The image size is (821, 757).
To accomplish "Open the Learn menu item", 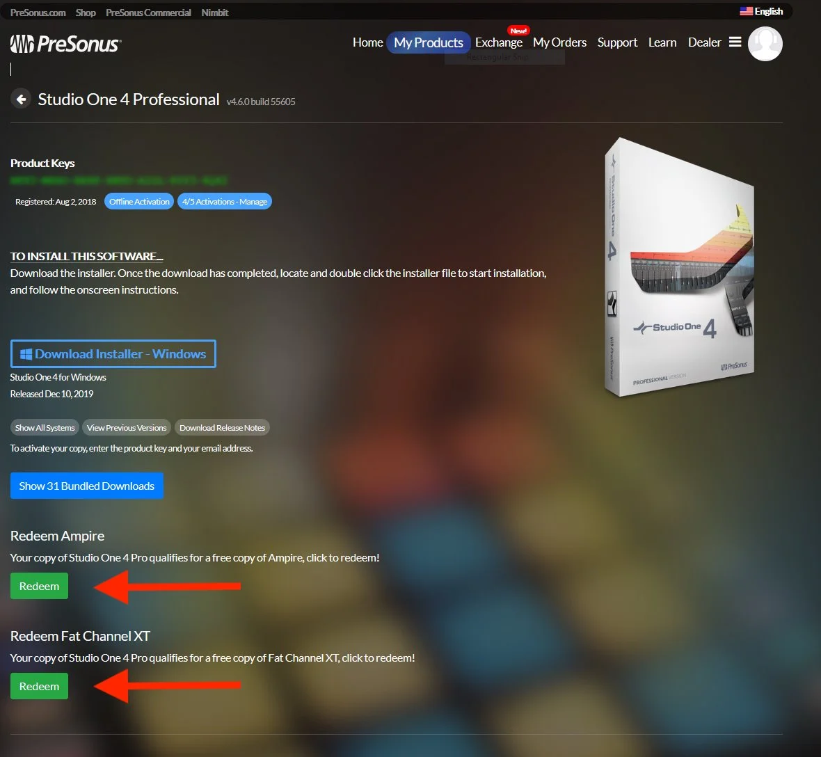I will pos(662,42).
